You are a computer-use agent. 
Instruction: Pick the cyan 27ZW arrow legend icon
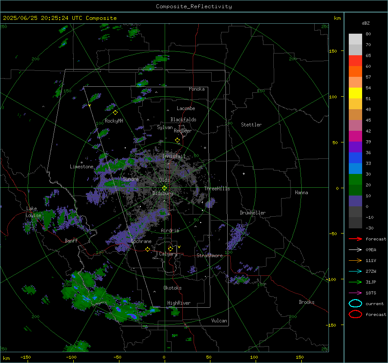click(x=355, y=271)
